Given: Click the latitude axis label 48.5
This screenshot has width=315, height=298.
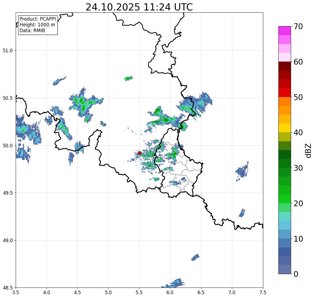Looking at the screenshot, I should tap(8, 288).
